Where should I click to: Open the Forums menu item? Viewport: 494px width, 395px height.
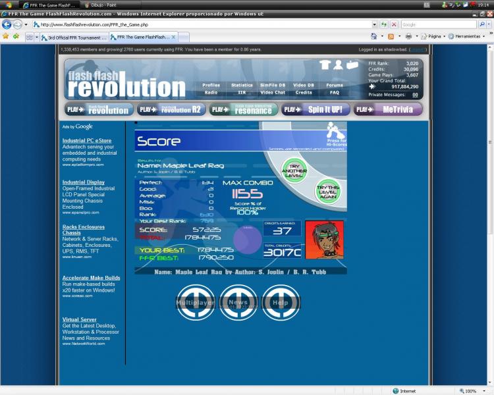pyautogui.click(x=335, y=85)
